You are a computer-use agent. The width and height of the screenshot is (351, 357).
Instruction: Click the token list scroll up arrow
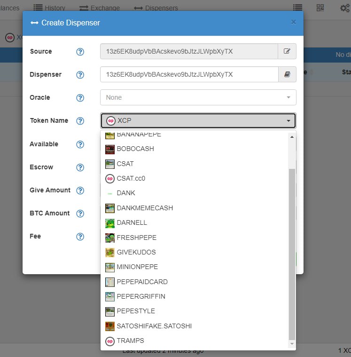(292, 137)
